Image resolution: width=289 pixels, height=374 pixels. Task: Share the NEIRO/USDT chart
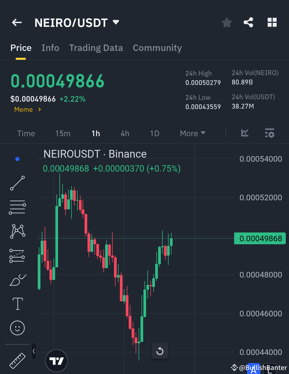(x=248, y=23)
